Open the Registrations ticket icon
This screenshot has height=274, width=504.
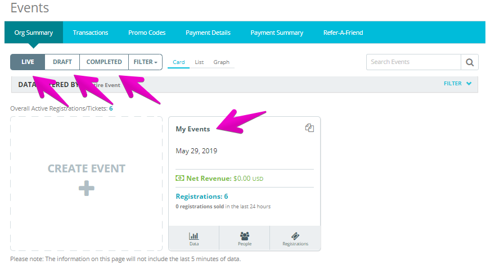coord(295,236)
